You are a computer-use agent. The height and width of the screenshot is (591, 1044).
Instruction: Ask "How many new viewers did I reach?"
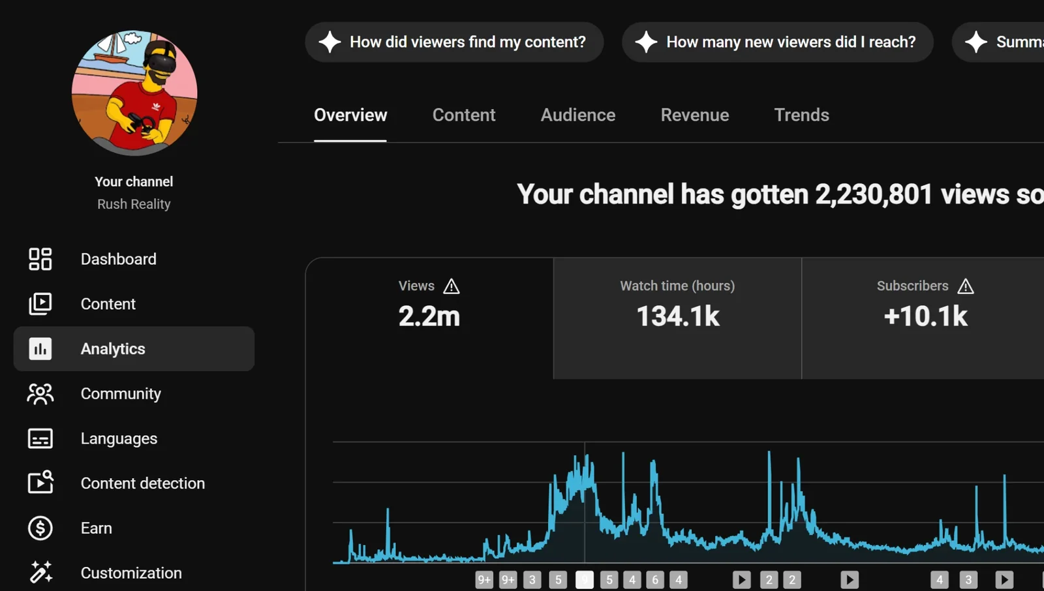click(x=778, y=42)
